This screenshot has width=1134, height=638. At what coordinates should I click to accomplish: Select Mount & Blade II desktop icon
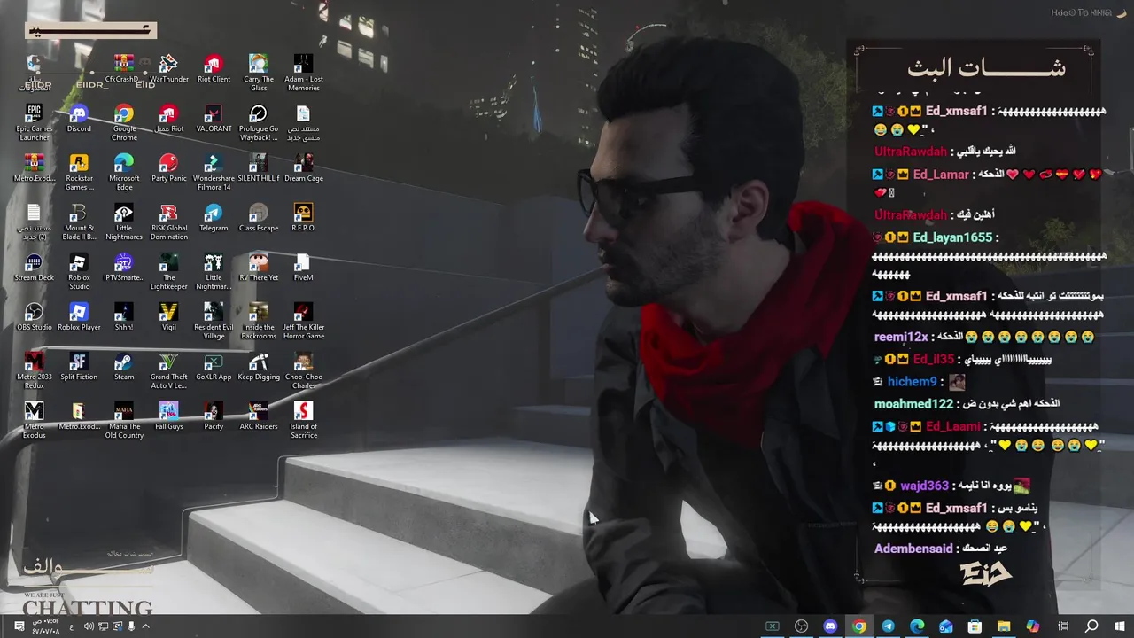(x=79, y=222)
